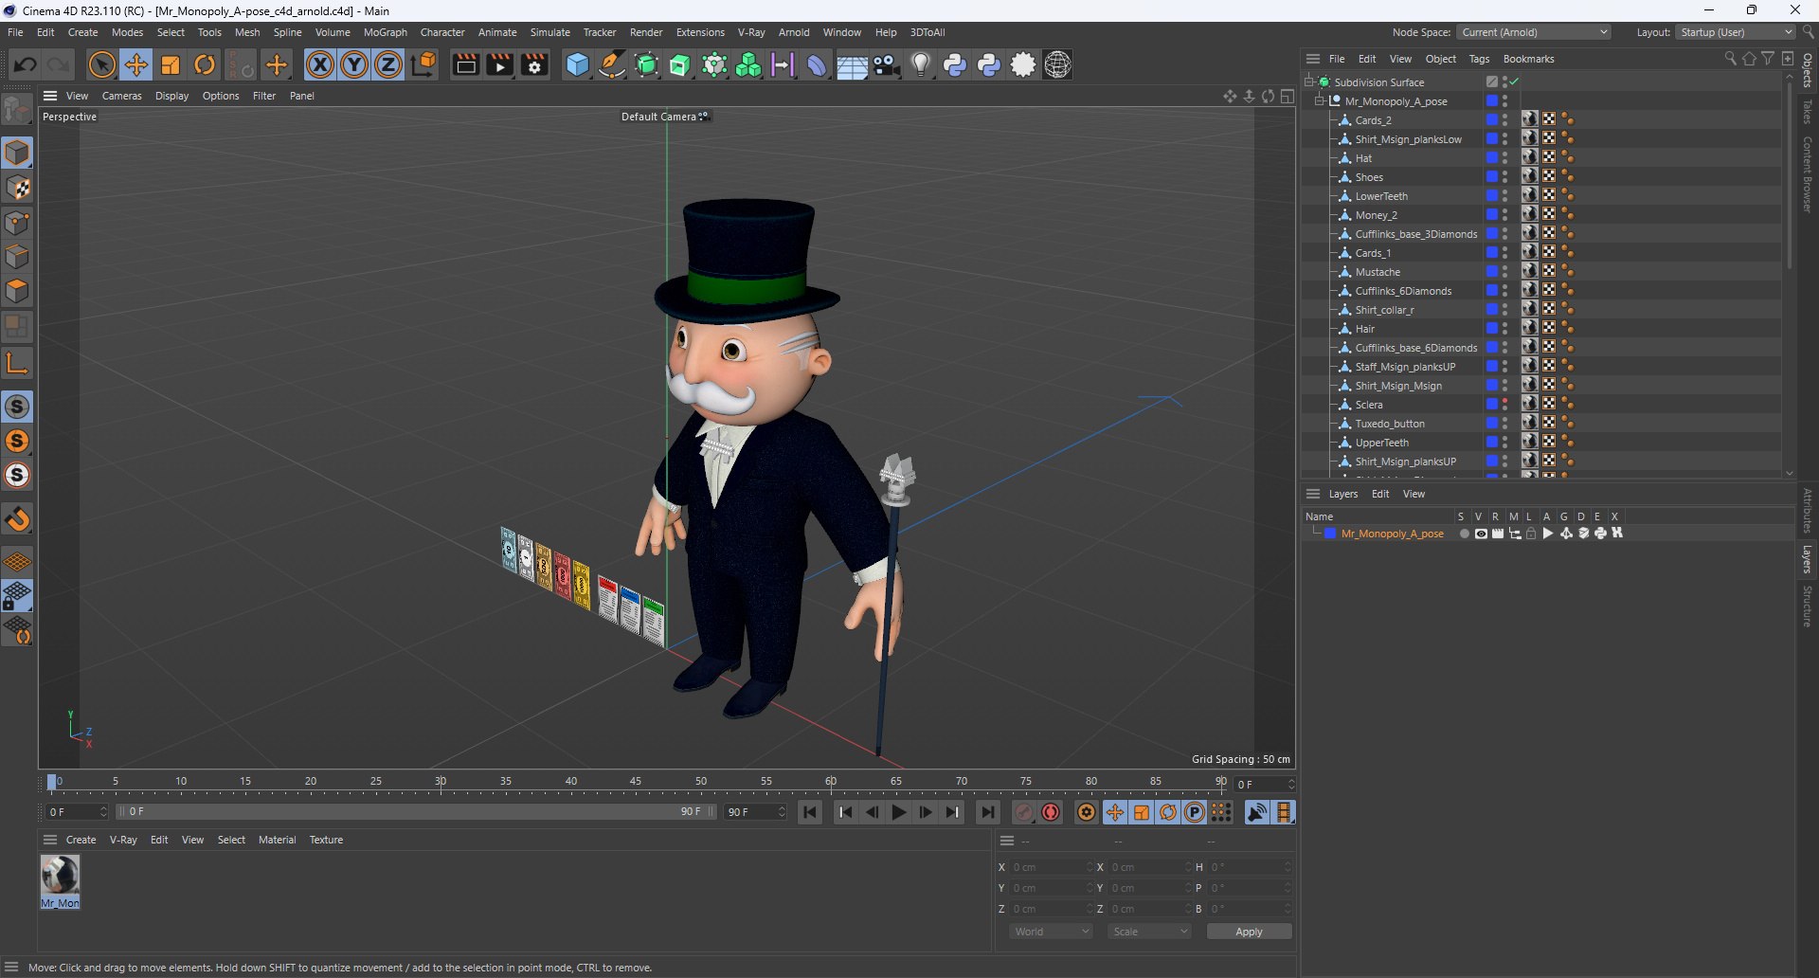
Task: Open the Simulate menu
Action: click(x=549, y=32)
